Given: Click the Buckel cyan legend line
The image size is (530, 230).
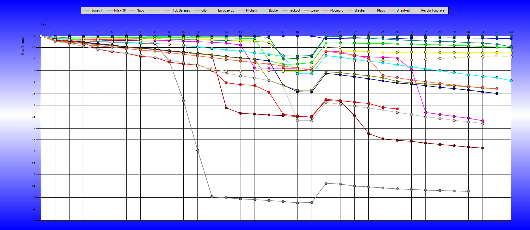Looking at the screenshot, I should 264,10.
